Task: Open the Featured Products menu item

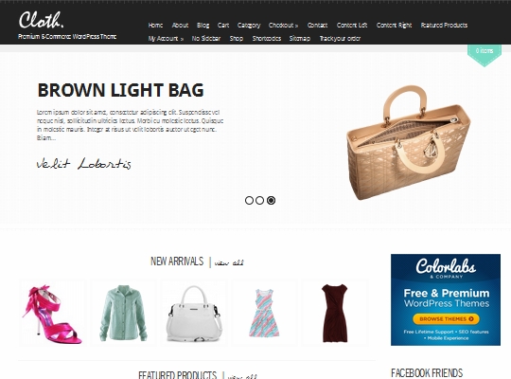Action: click(x=444, y=26)
